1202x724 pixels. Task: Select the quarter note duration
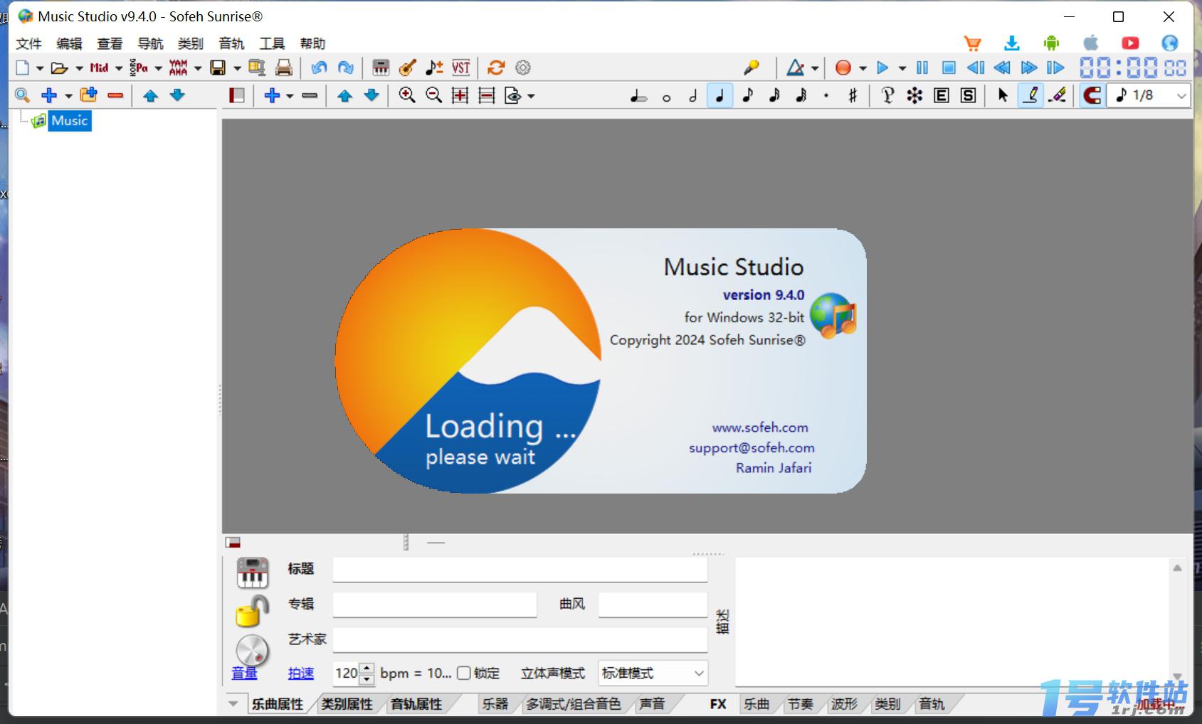click(720, 95)
